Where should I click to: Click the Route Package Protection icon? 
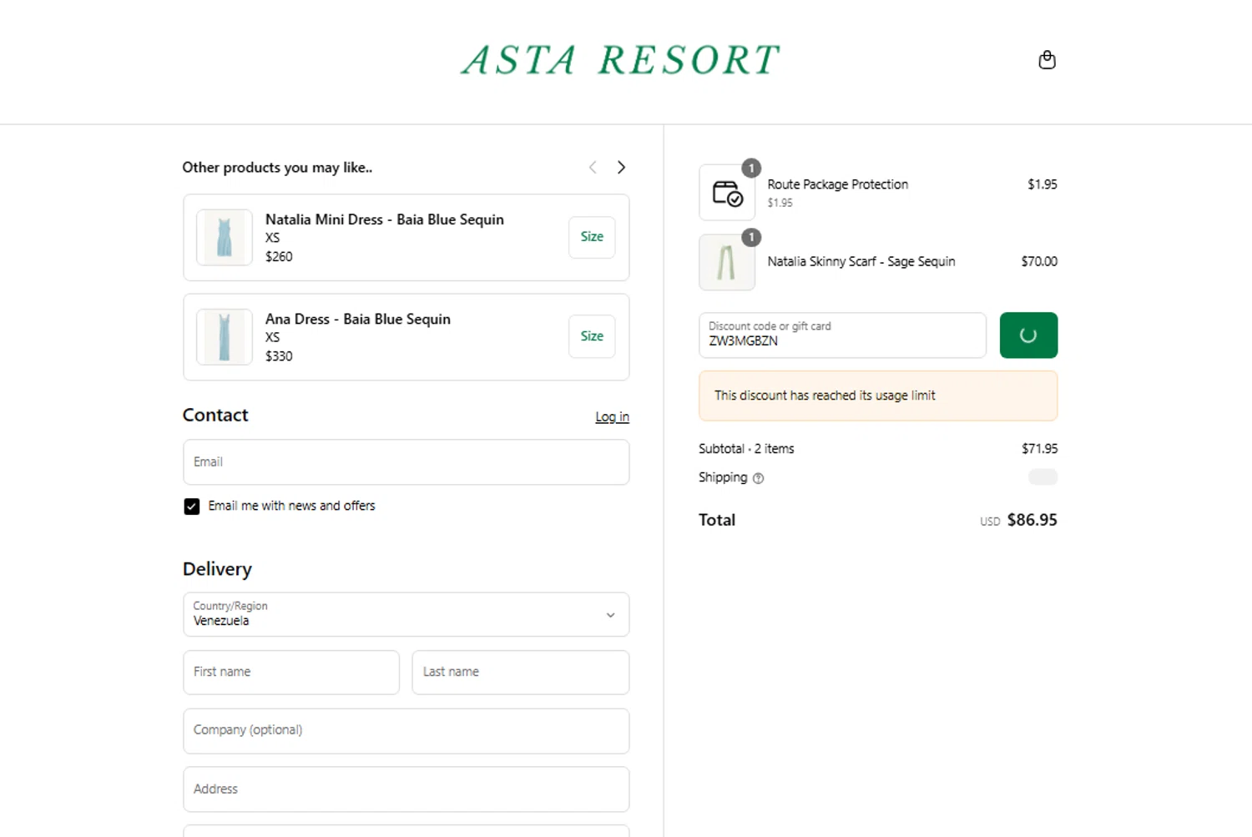coord(727,193)
